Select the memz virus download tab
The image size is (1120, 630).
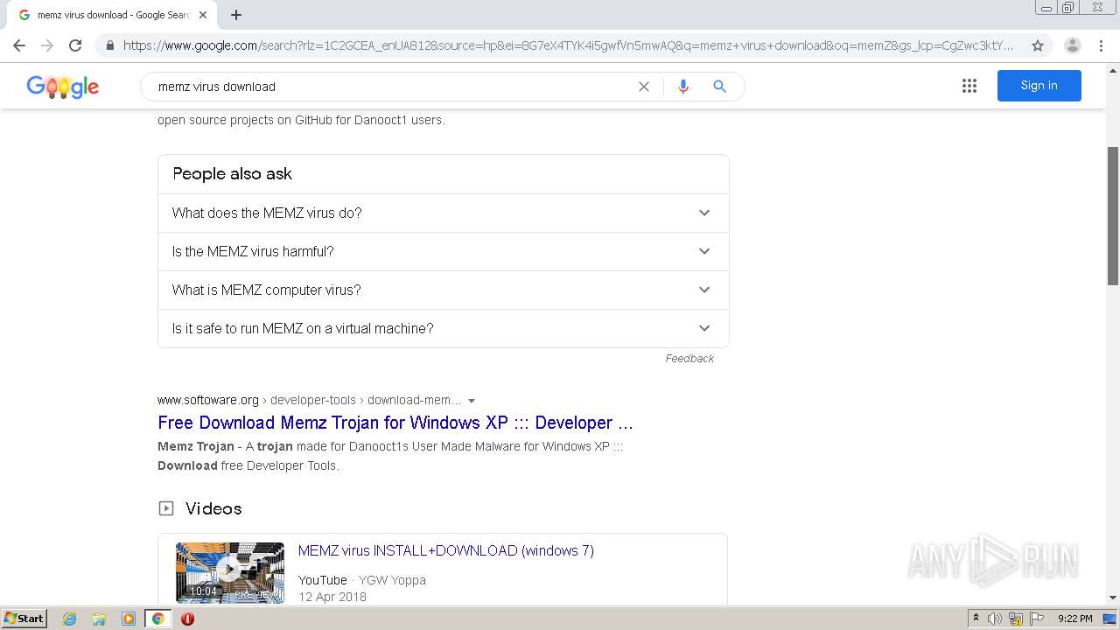click(x=113, y=15)
